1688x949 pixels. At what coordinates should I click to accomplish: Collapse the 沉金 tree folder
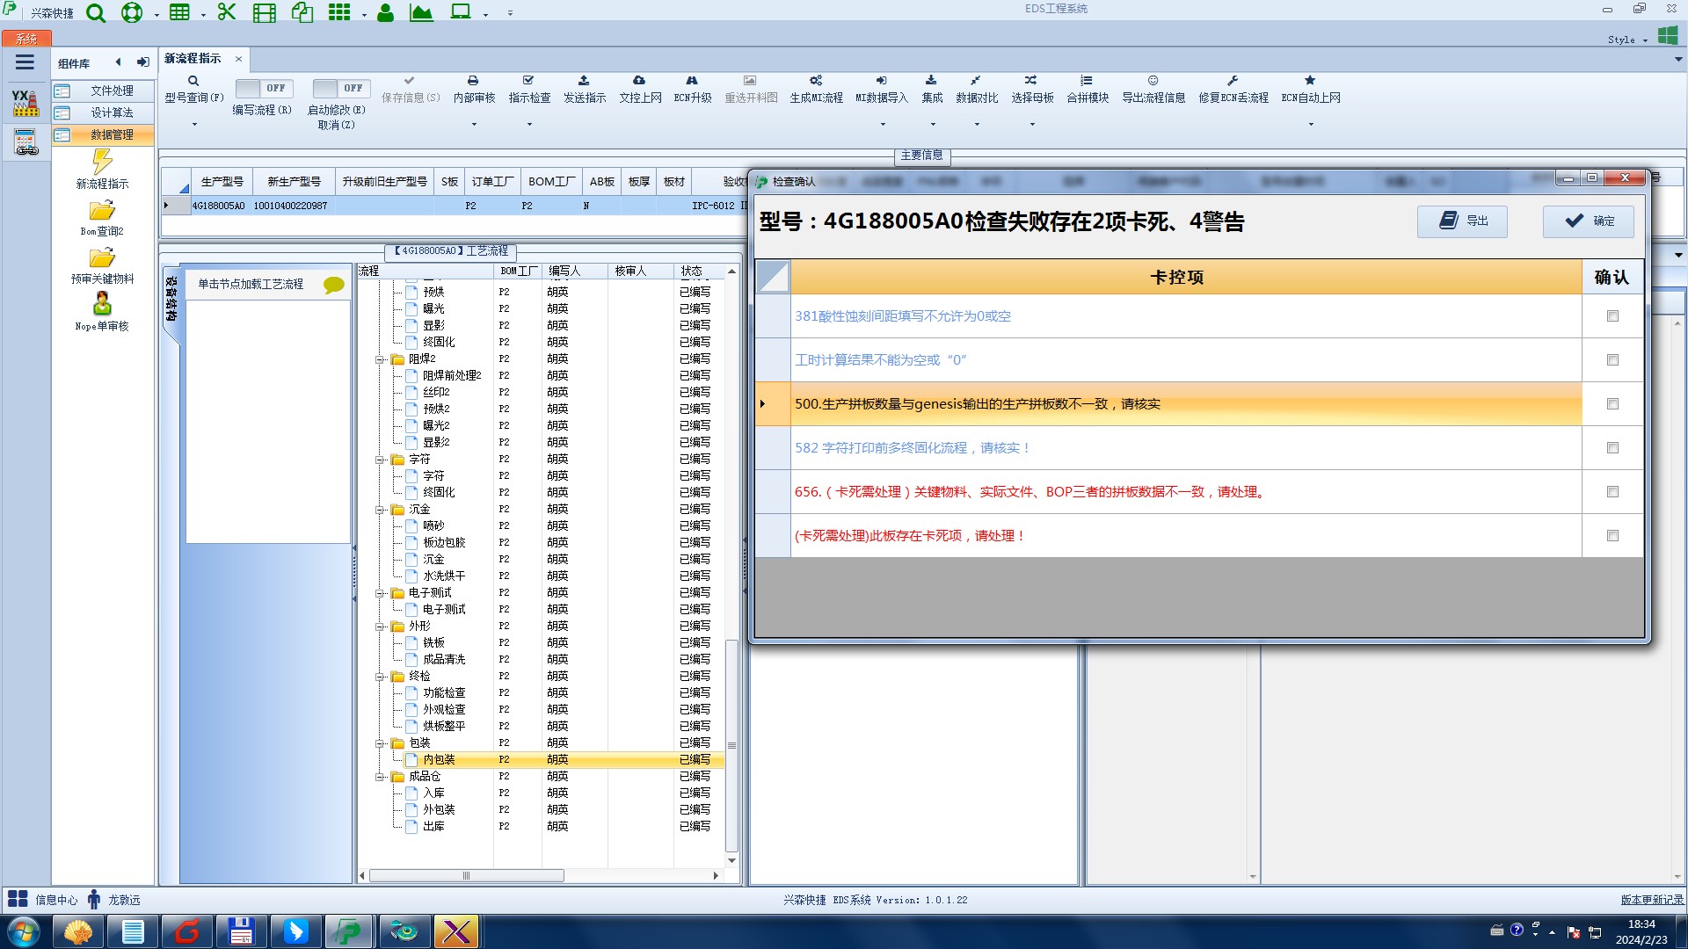pos(380,510)
